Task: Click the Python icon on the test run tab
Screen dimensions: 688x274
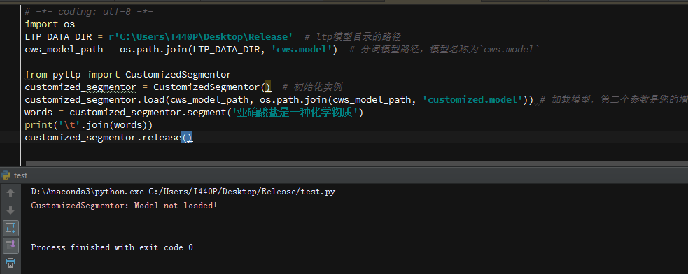Action: (x=6, y=175)
